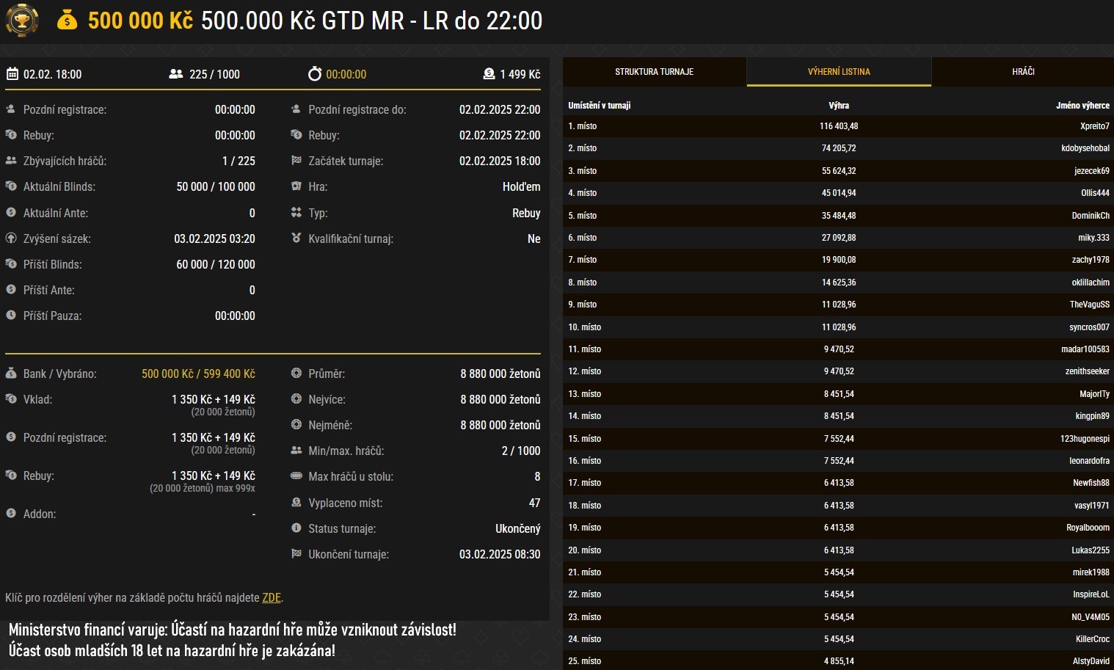Viewport: 1114px width, 670px height.
Task: Click the prize amount 74 205,72
Action: [839, 148]
